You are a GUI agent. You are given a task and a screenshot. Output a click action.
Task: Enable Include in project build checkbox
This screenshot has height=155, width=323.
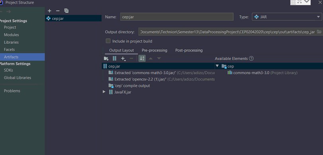tap(108, 41)
